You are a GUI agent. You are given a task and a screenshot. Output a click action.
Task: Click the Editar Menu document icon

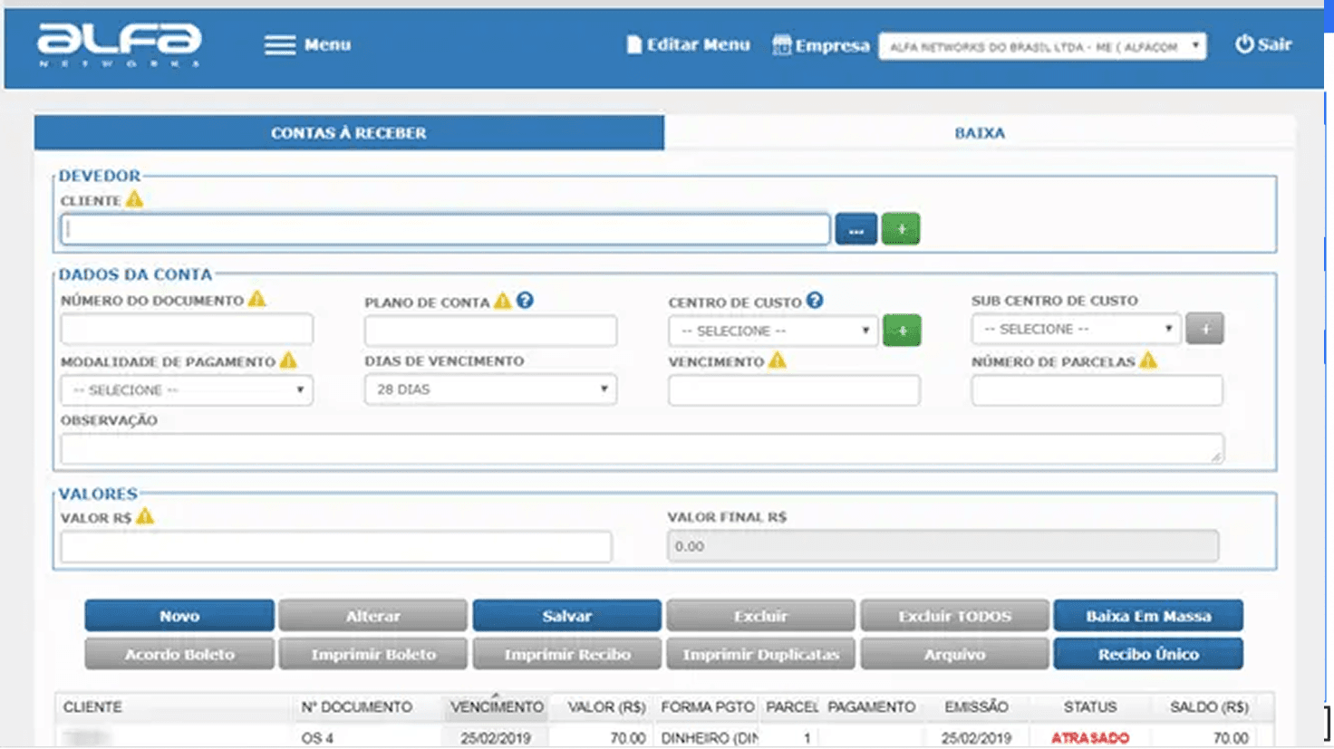634,44
